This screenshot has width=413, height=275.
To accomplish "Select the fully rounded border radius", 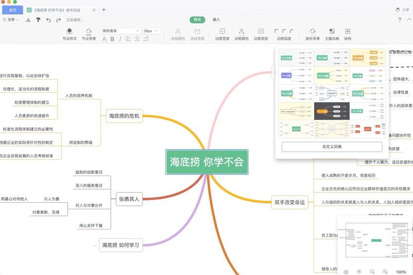I will click(292, 31).
